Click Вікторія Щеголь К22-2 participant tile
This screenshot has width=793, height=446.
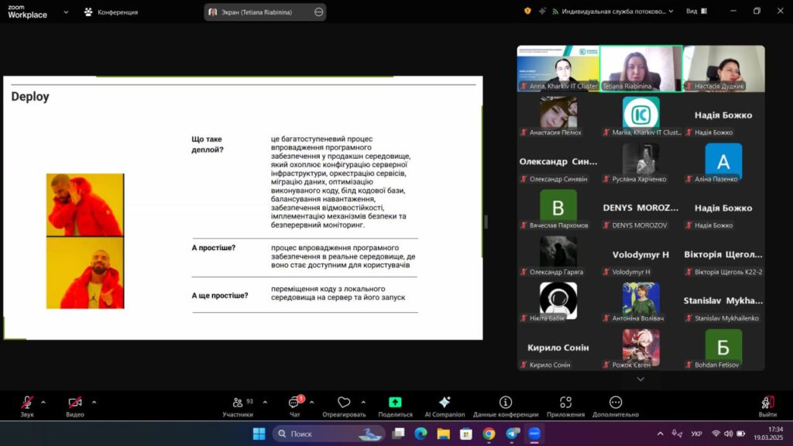click(724, 255)
